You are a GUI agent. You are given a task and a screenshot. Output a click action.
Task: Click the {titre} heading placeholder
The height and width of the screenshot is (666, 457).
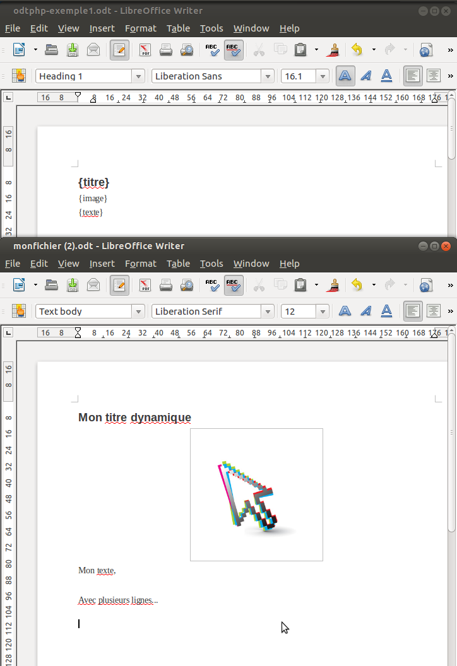coord(94,183)
